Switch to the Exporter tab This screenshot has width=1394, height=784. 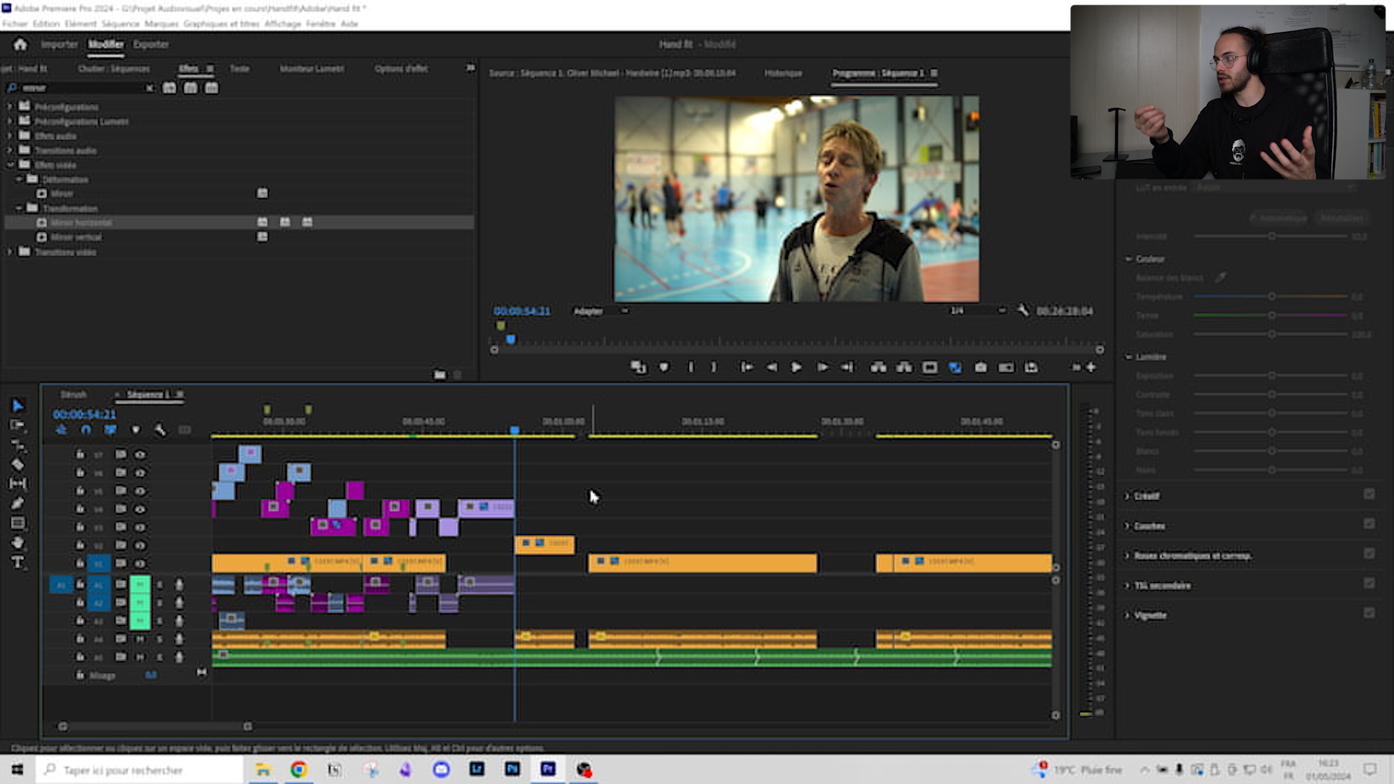[151, 44]
